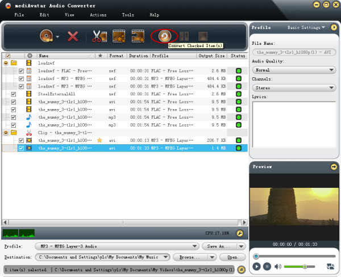Click inside the Lyrics text box
The image size is (341, 277).
click(294, 125)
